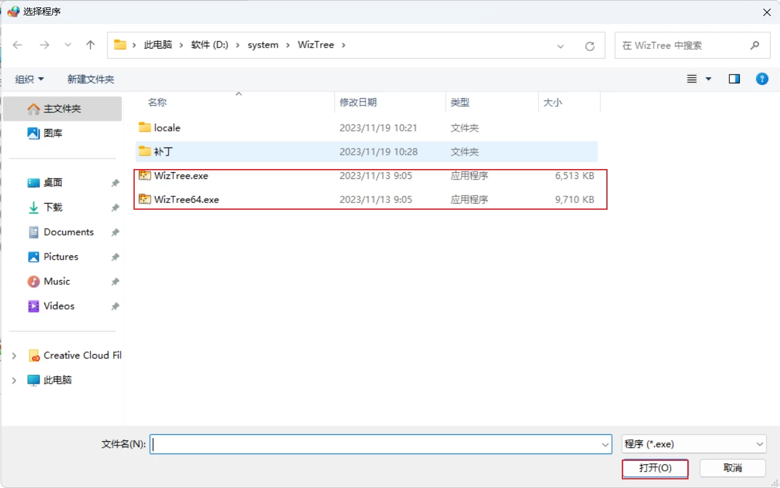Change view layout icon

pos(692,79)
